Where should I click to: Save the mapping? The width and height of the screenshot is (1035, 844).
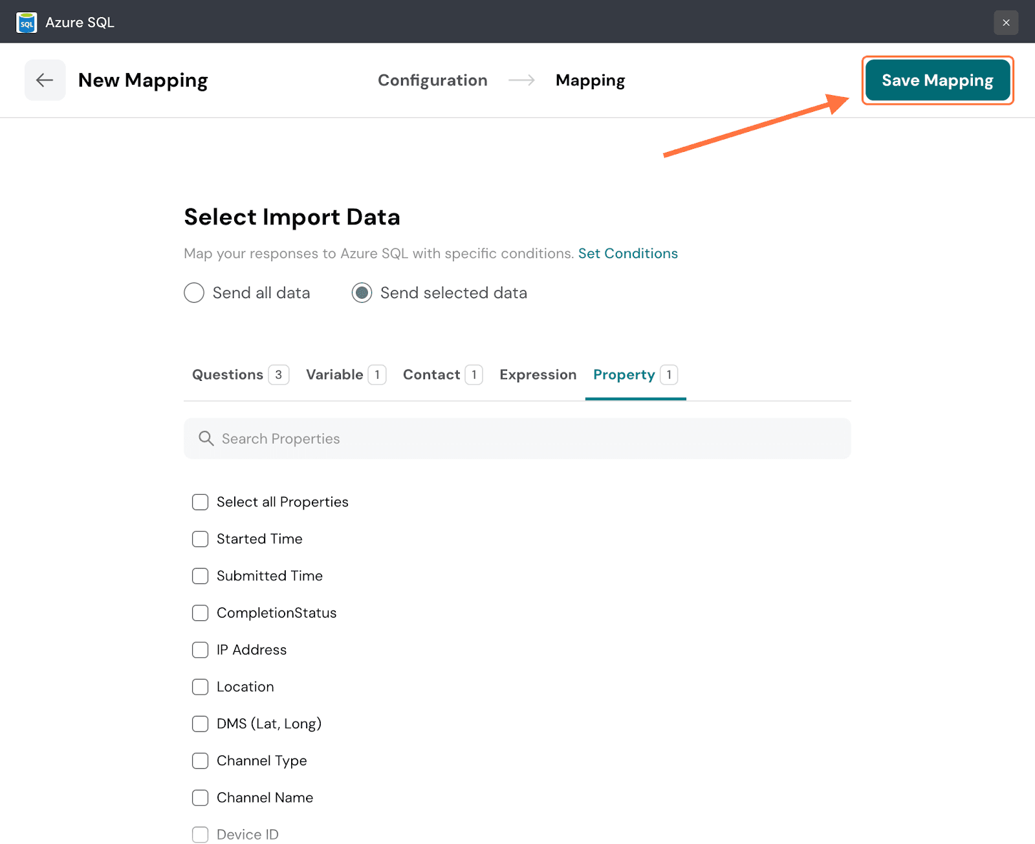tap(937, 80)
